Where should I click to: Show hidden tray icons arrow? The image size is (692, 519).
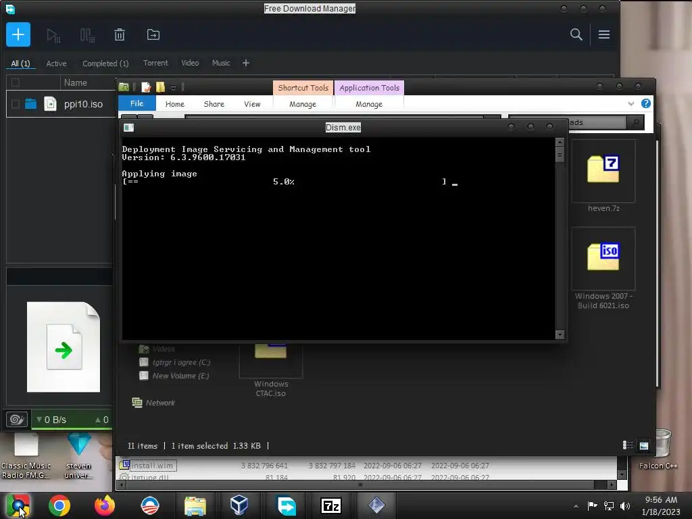pyautogui.click(x=576, y=506)
